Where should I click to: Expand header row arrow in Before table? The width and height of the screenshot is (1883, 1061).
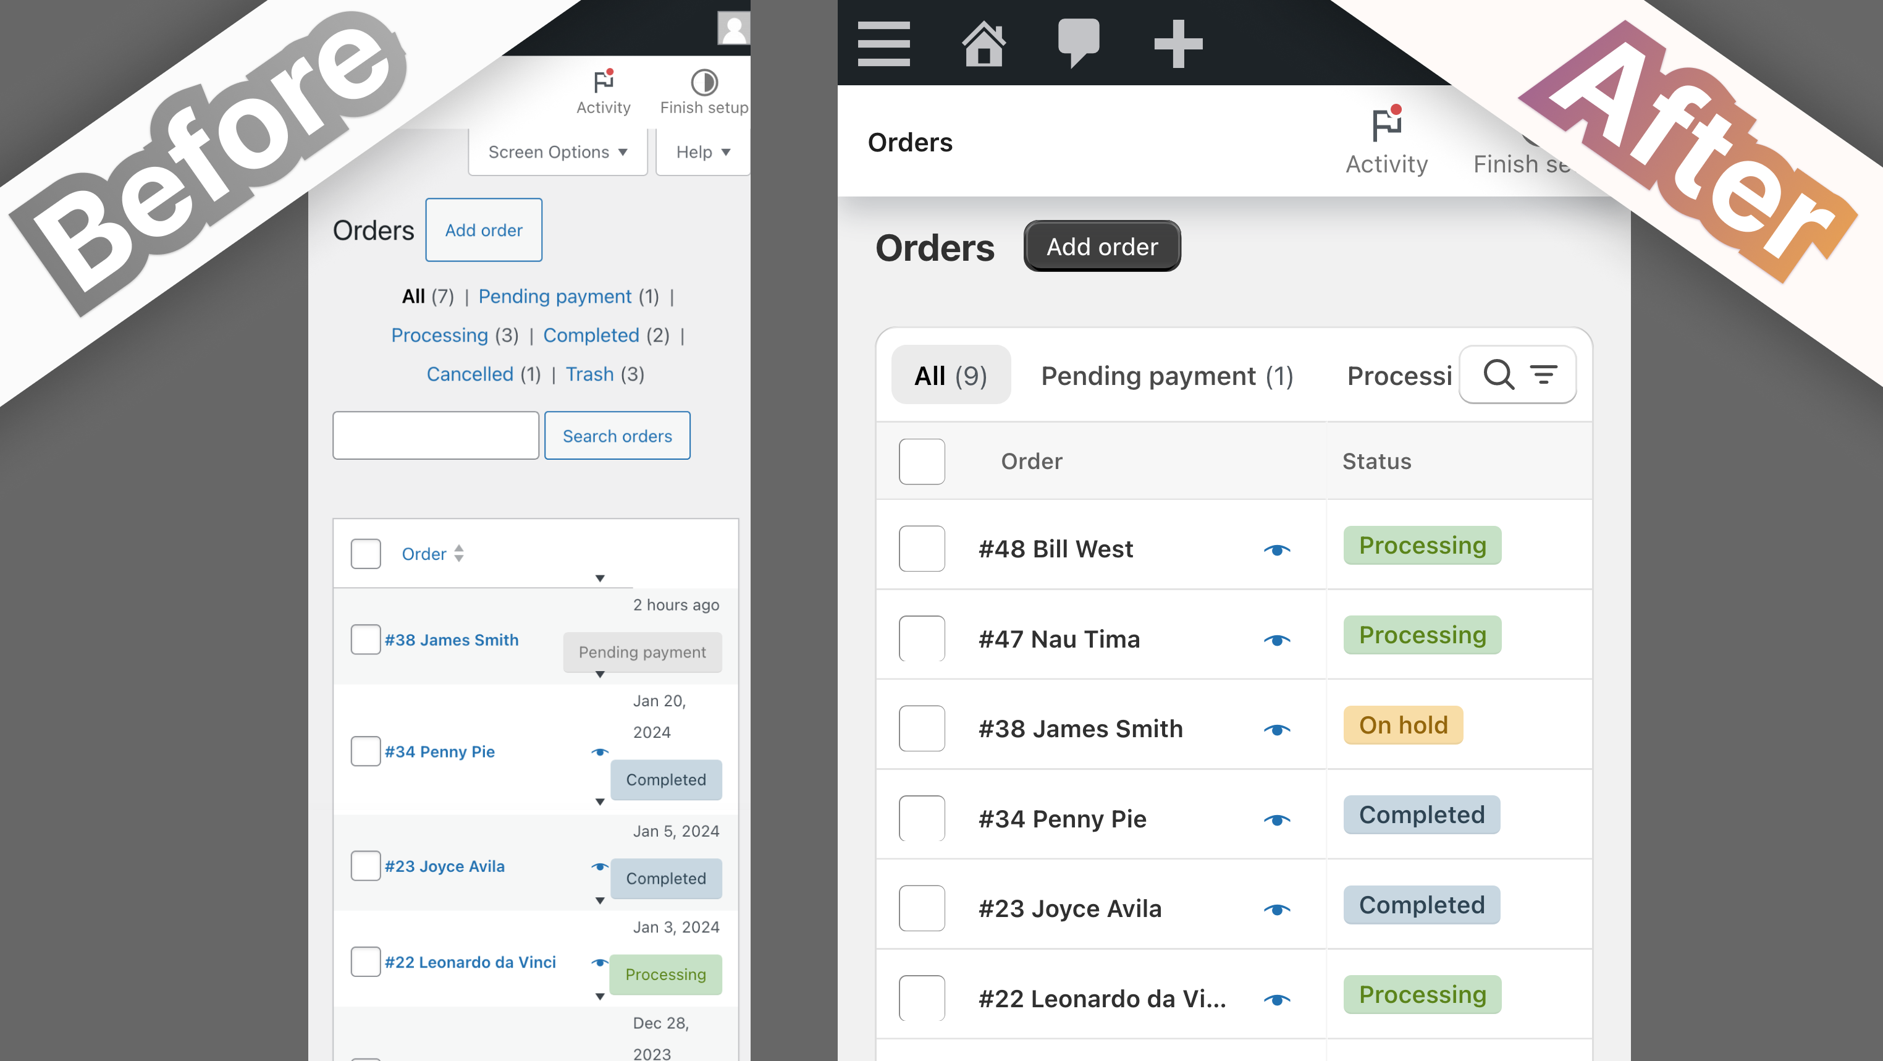(x=599, y=578)
